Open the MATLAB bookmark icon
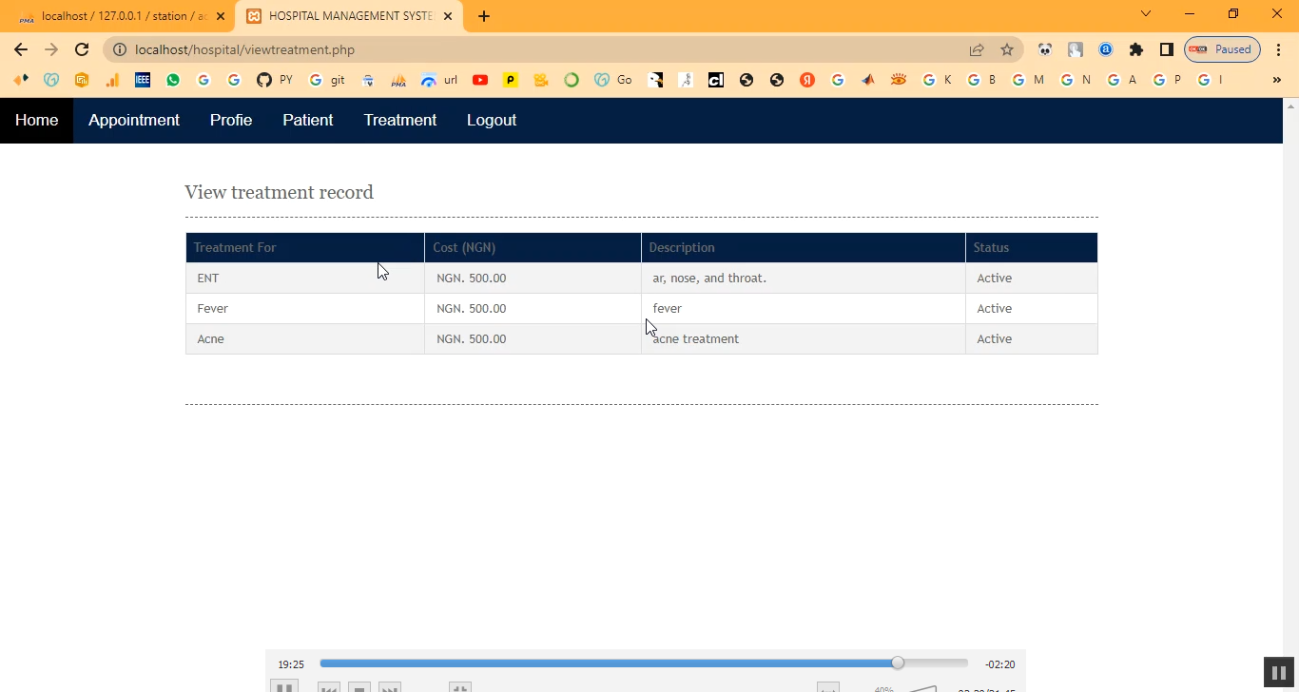Image resolution: width=1299 pixels, height=692 pixels. (x=868, y=80)
